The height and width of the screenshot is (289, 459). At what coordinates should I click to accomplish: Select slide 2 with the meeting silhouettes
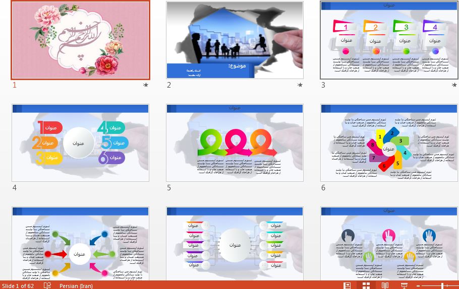(x=235, y=40)
